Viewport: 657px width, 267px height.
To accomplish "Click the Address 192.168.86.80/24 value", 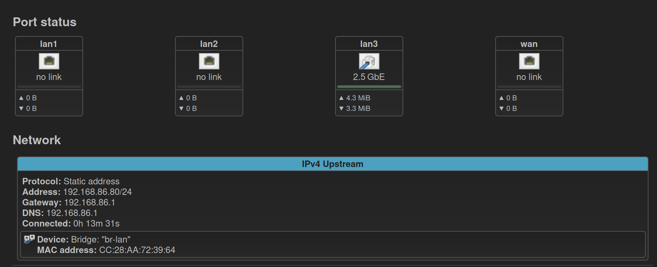I will [x=97, y=192].
